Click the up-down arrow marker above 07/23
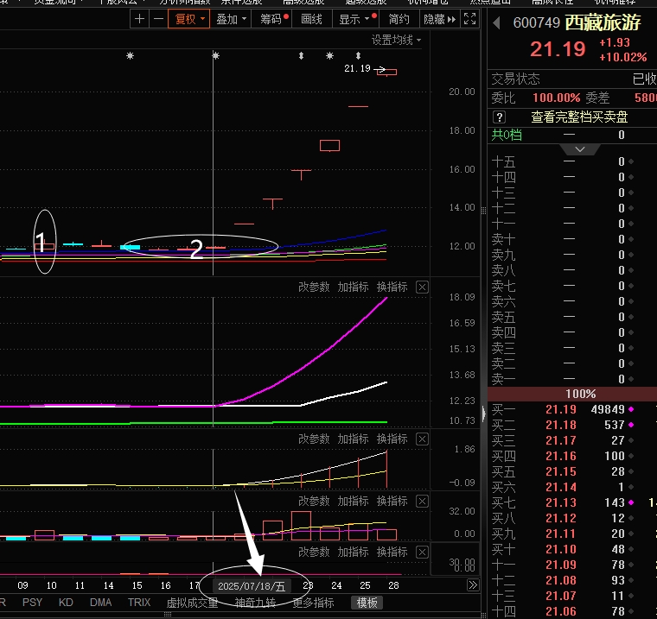The image size is (657, 619). click(301, 55)
